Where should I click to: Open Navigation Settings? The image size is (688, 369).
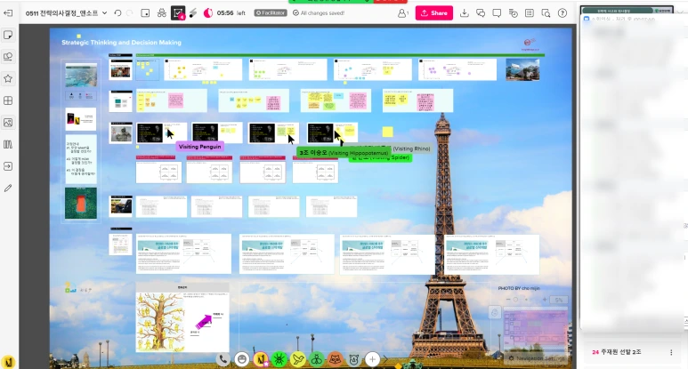[538, 358]
